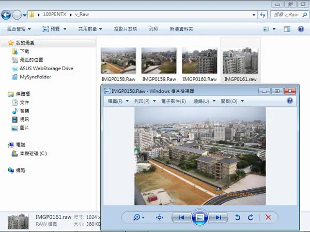Select the IMGP0160.Raw thumbnail
The width and height of the screenshot is (310, 232).
(x=199, y=64)
